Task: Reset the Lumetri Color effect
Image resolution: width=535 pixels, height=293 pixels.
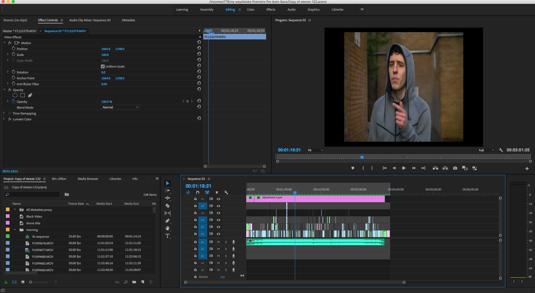Action: (199, 118)
